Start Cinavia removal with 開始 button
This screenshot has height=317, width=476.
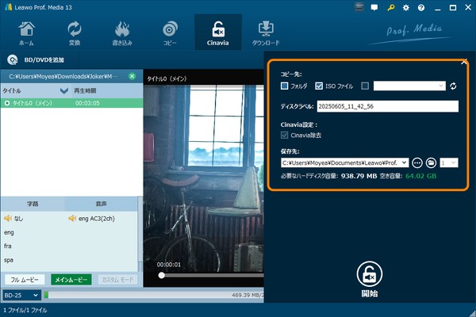[x=370, y=279]
